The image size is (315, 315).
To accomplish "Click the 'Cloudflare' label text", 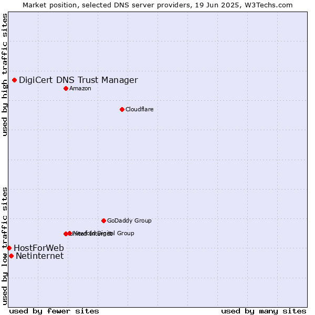I will [140, 109].
